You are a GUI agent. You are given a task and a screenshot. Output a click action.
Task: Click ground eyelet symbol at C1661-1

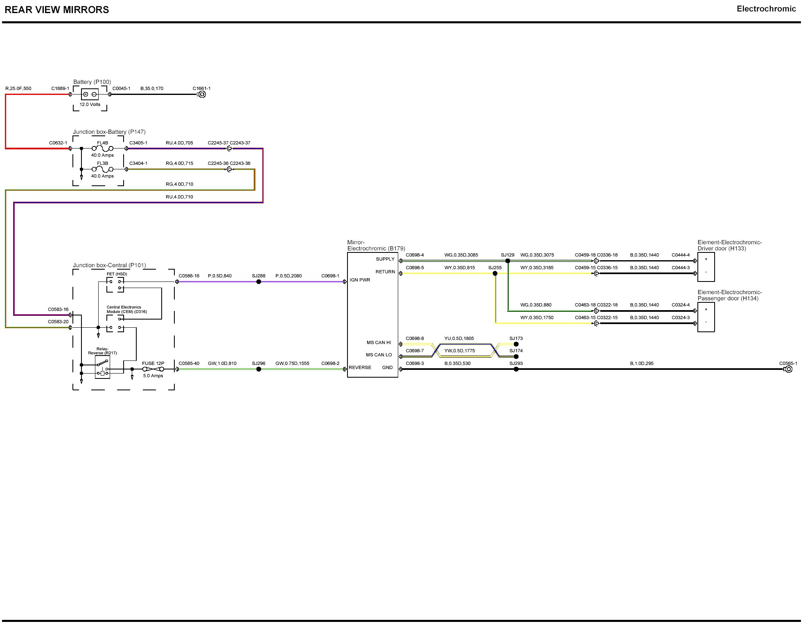tap(201, 95)
